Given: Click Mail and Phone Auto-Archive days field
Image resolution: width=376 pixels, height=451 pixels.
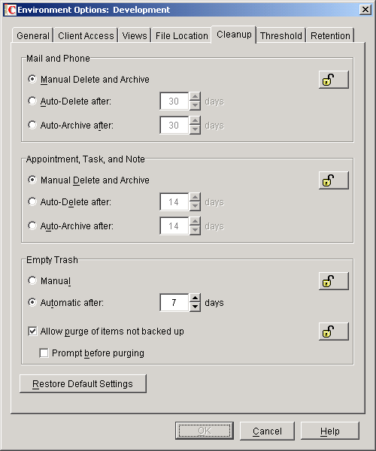Looking at the screenshot, I should point(174,126).
